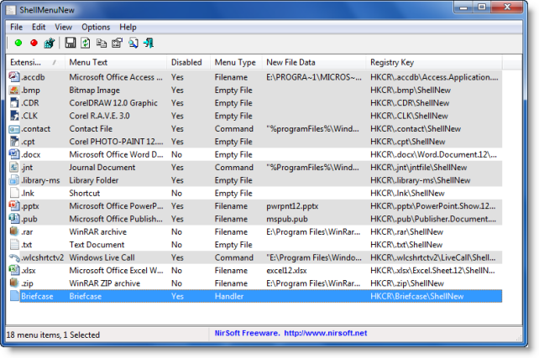Click the .txt blank file icon
Viewport: 539px width, 358px height.
14,244
